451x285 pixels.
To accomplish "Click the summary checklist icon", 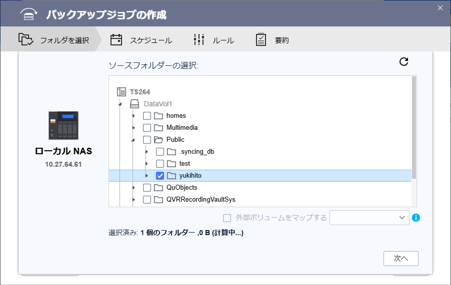I will click(261, 40).
